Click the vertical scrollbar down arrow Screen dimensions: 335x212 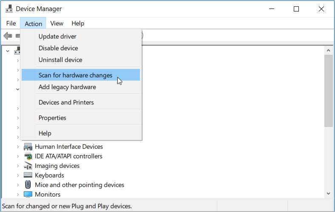point(328,193)
